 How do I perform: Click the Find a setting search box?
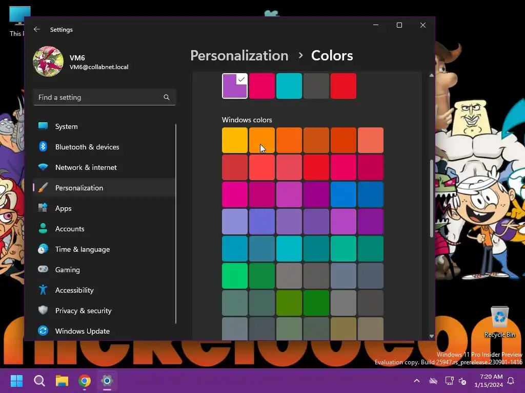[x=105, y=97]
